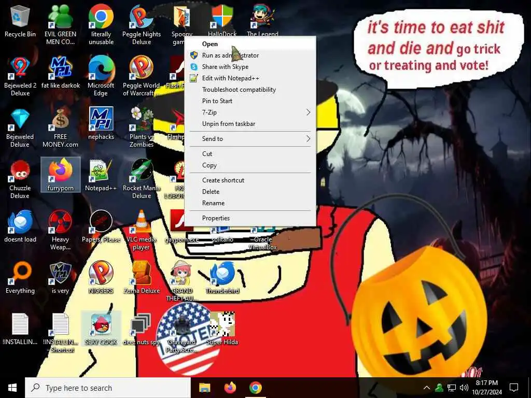Select the GRAND THEFT AU... anime icon
531x398 pixels.
[182, 281]
